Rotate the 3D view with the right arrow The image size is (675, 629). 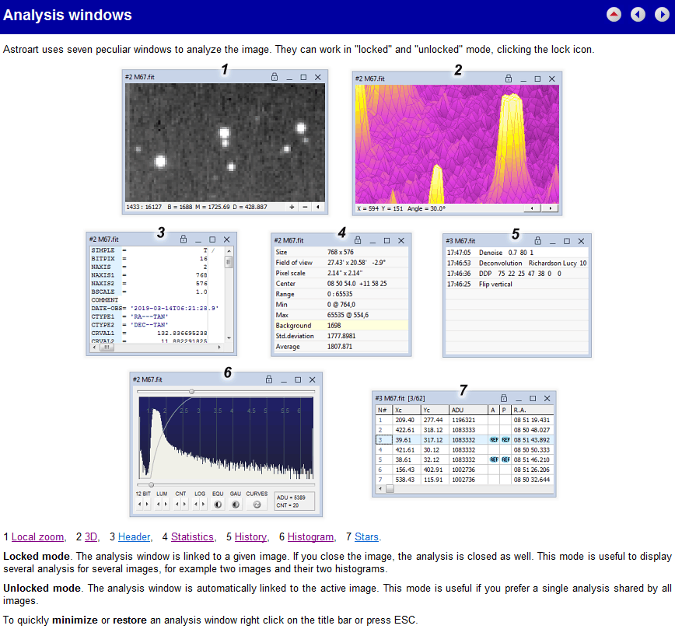coord(550,208)
